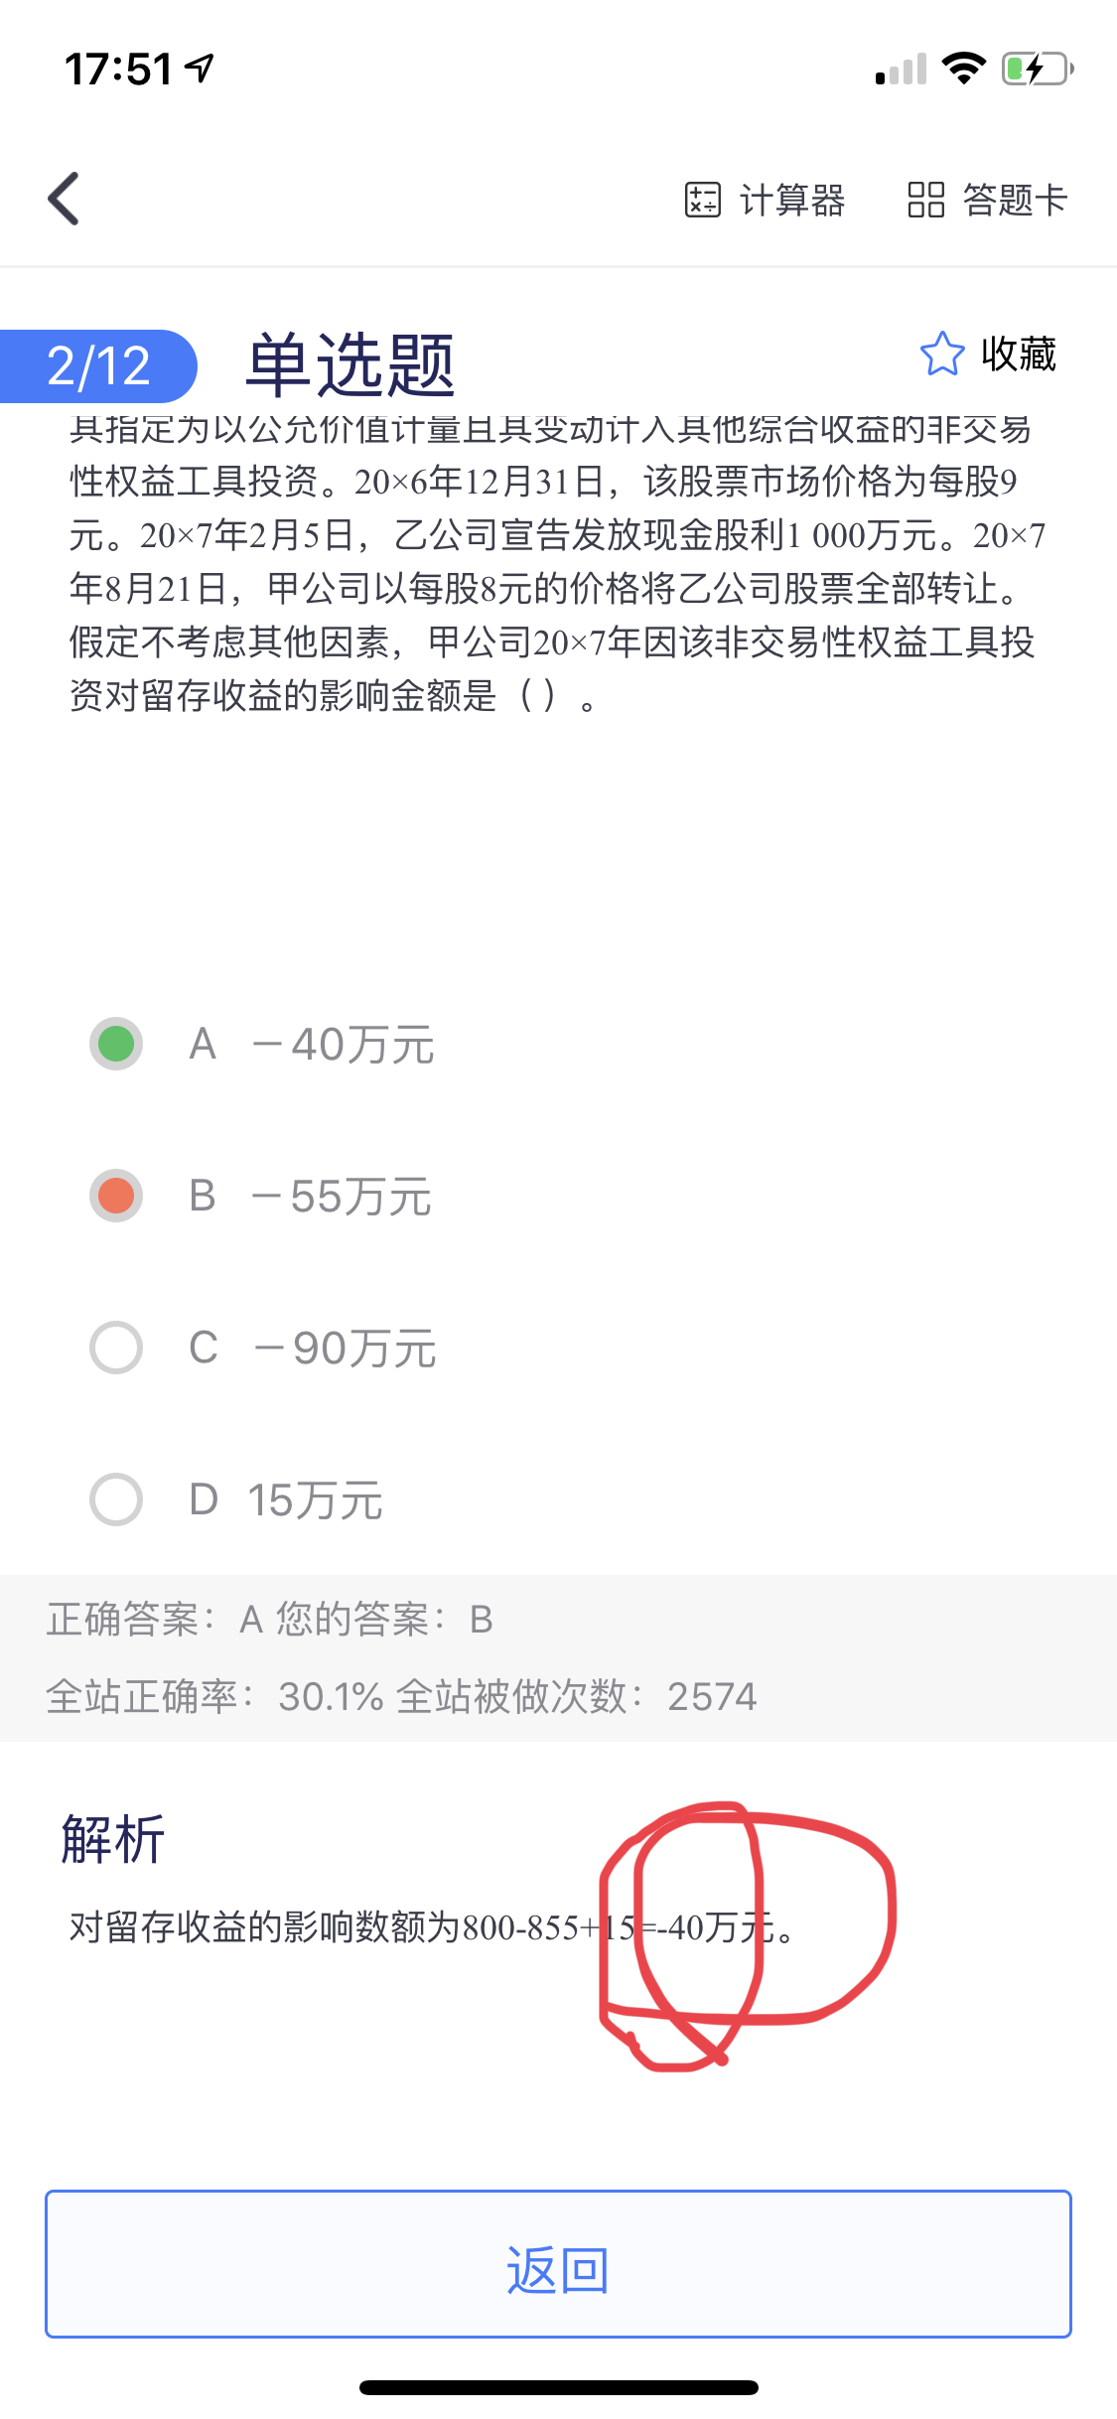The width and height of the screenshot is (1117, 2419).
Task: Choose option D radio button
Action: (x=116, y=1499)
